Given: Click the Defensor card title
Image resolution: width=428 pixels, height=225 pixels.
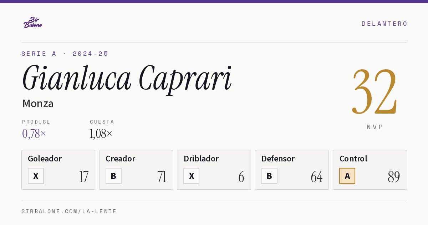Looking at the screenshot, I should pyautogui.click(x=278, y=159).
